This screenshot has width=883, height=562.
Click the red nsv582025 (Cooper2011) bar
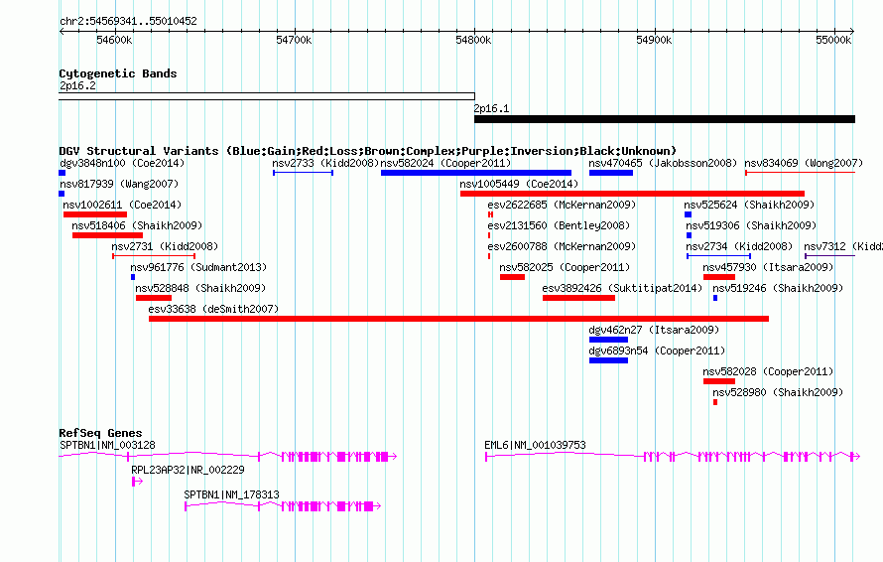(x=512, y=277)
